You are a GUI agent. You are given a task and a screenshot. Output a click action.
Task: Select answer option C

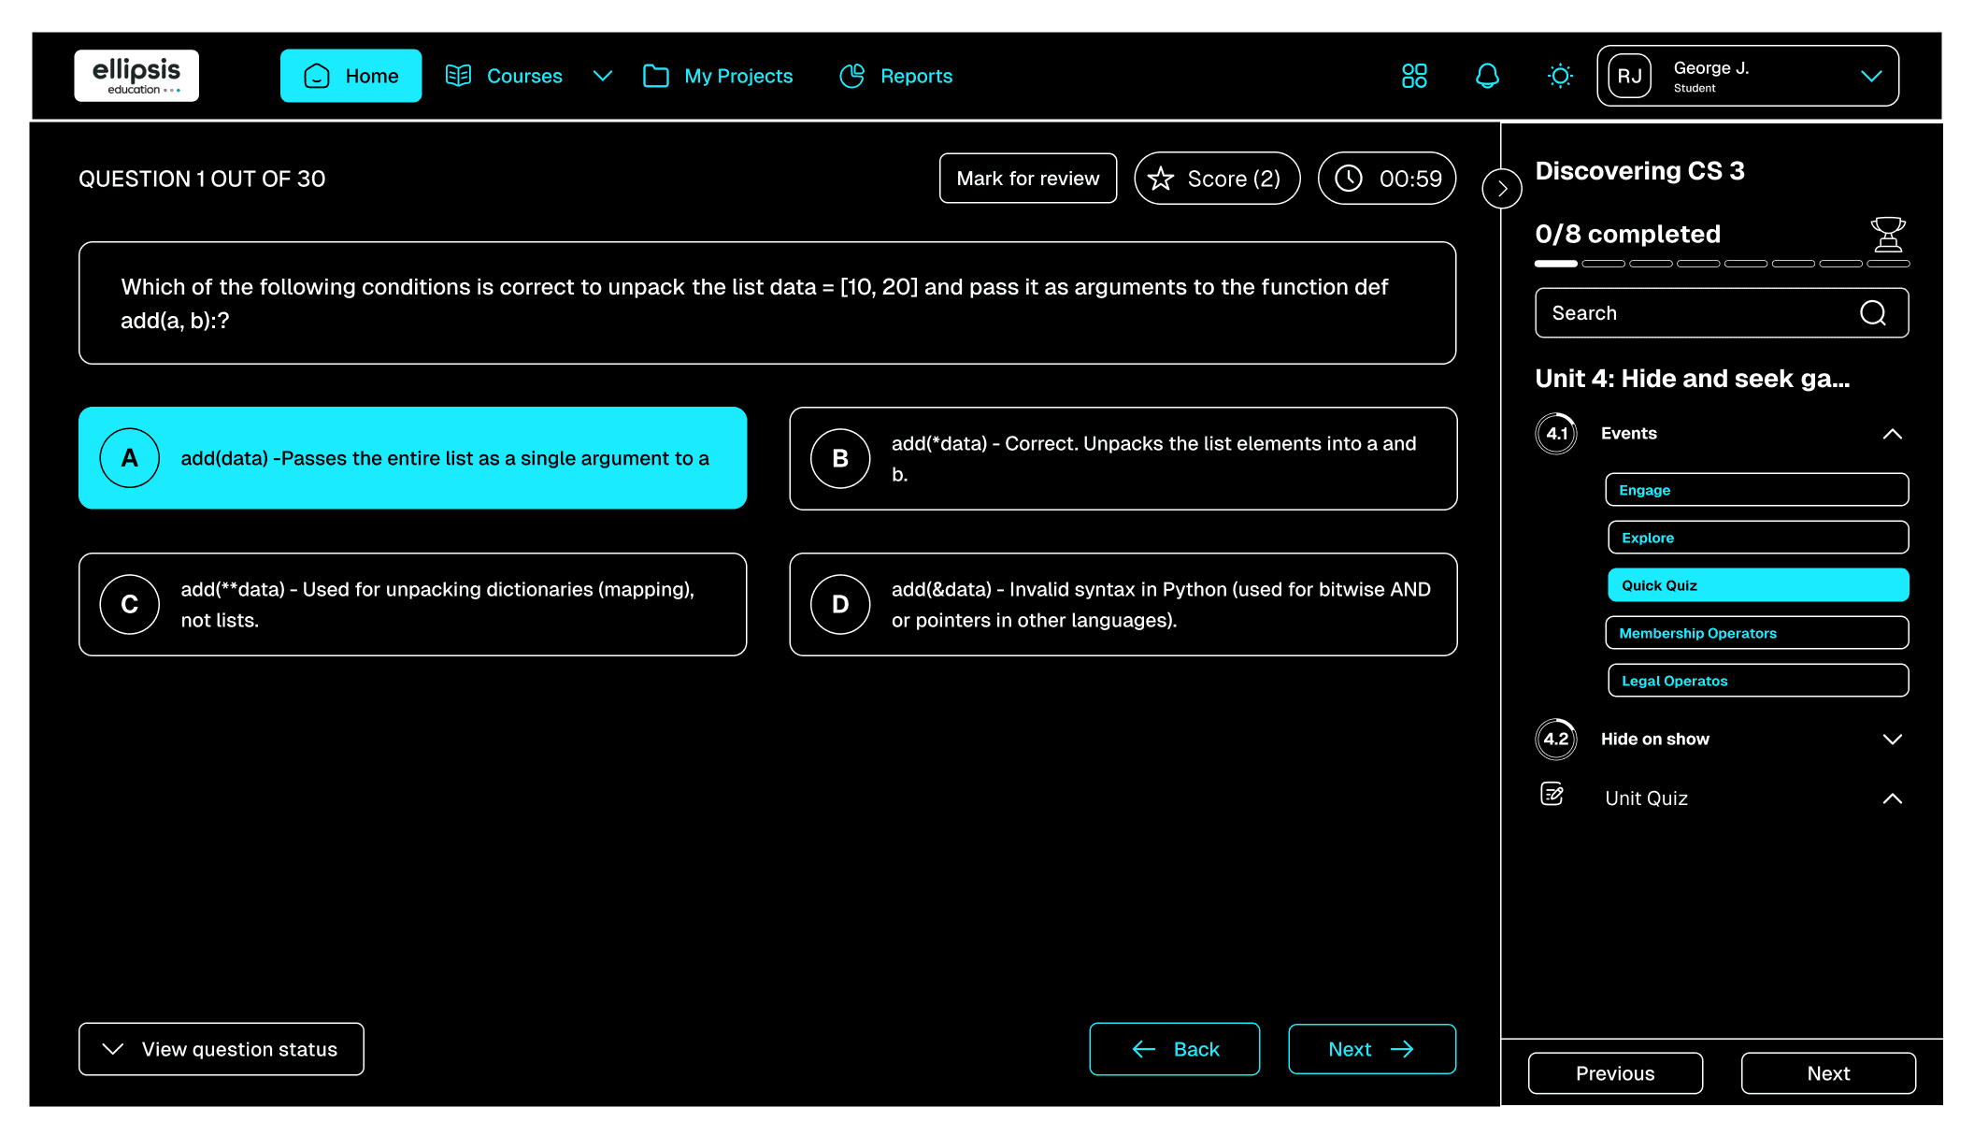click(x=412, y=604)
